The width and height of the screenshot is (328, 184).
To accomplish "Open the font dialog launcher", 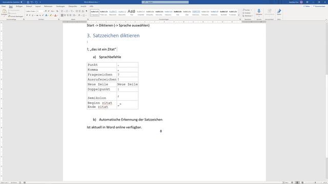I will tap(58, 19).
